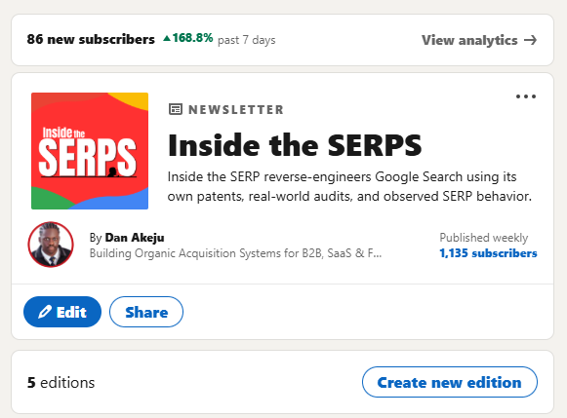Open the three-dot newsletter options menu
This screenshot has height=418, width=567.
point(526,96)
